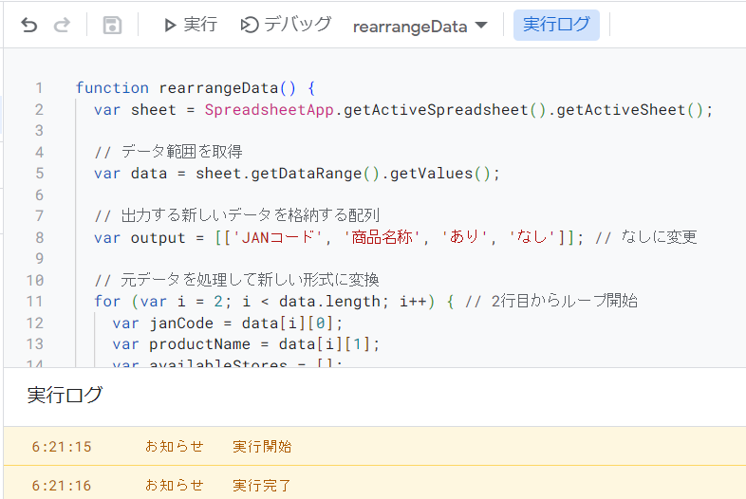Screen dimensions: 746x499
Task: Select the 6:21:16 実行完了 log entry
Action: 375,483
